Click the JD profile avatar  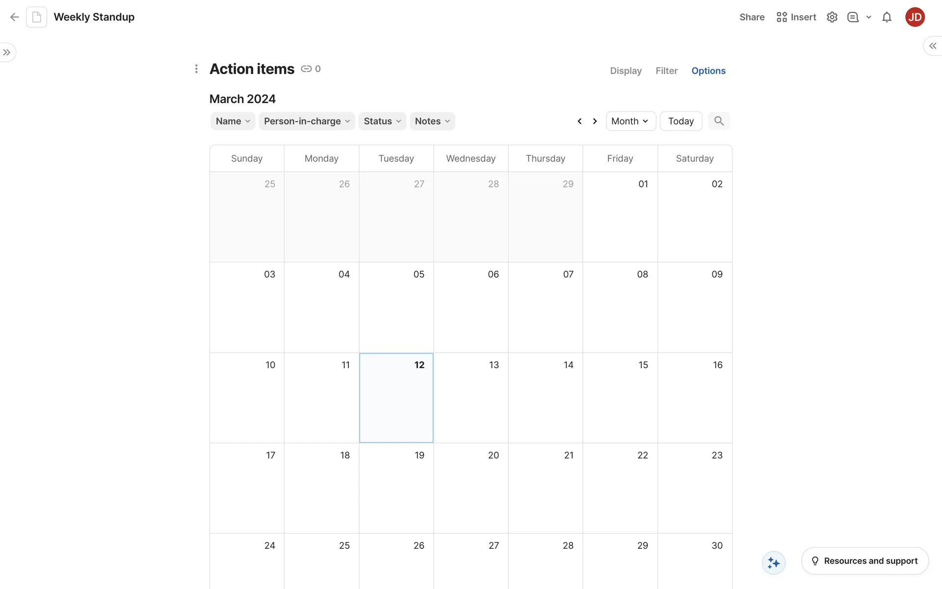915,17
